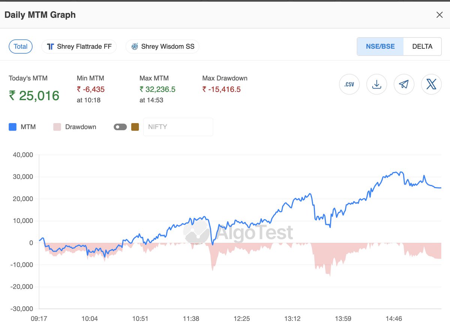This screenshot has width=450, height=331.
Task: Toggle the Drawdown legend series
Action: (x=75, y=127)
